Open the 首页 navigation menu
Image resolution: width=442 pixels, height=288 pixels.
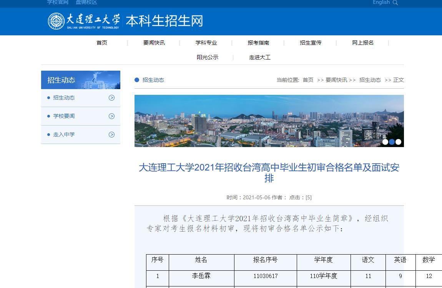click(102, 43)
